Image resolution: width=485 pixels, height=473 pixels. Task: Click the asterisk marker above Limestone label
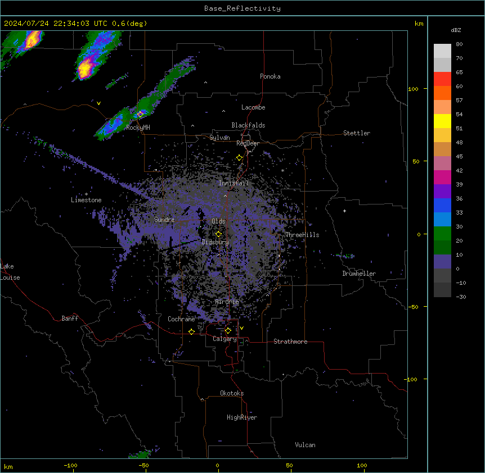(86, 194)
